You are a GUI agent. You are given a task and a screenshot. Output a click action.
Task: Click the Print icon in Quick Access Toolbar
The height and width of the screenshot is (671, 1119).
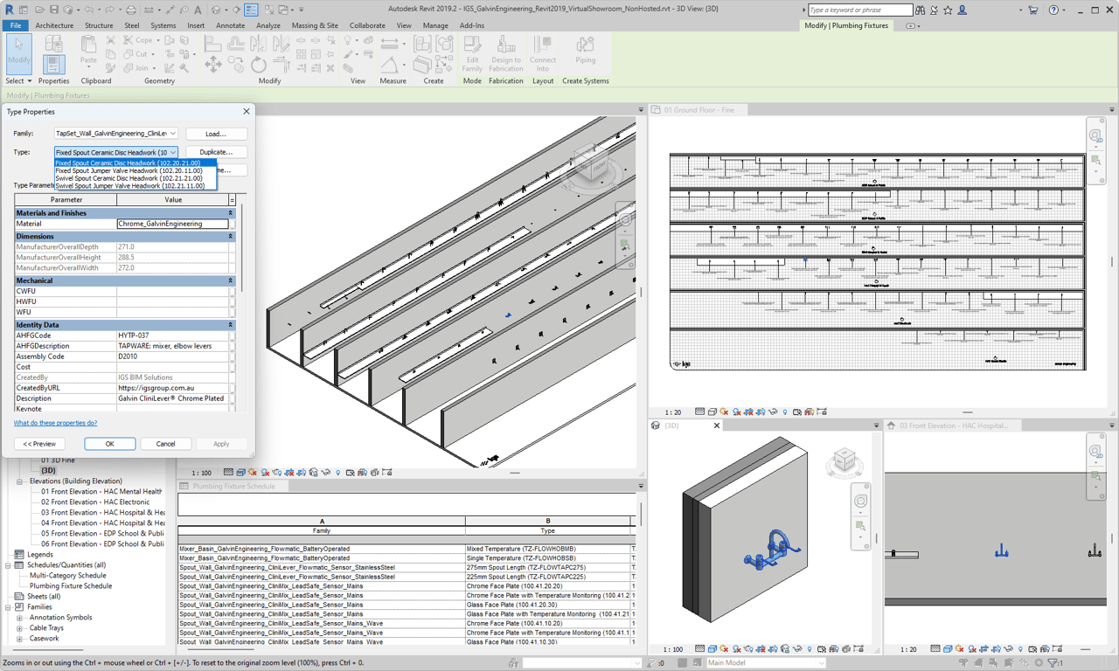(x=130, y=10)
